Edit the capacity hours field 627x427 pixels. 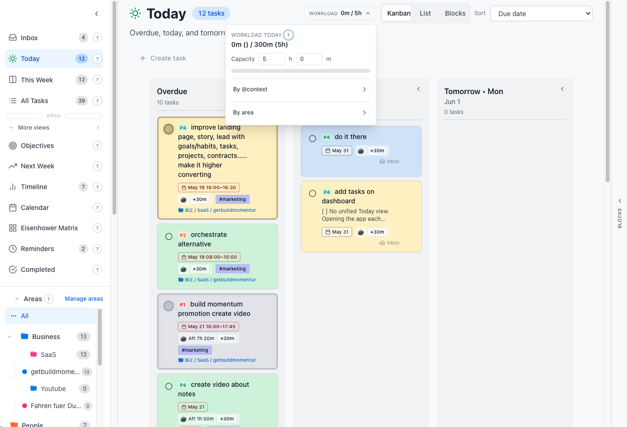click(x=272, y=59)
